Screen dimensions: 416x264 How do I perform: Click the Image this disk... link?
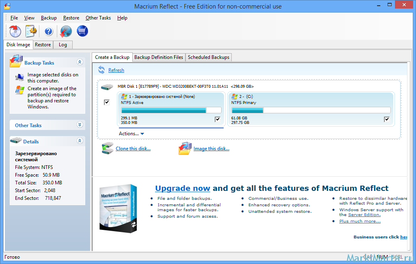point(211,149)
